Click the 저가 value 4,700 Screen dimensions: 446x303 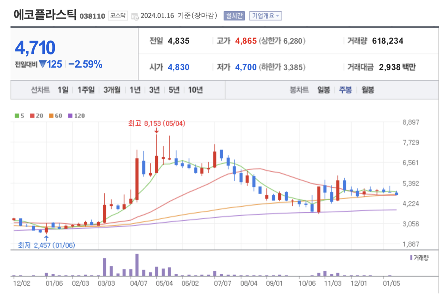246,67
